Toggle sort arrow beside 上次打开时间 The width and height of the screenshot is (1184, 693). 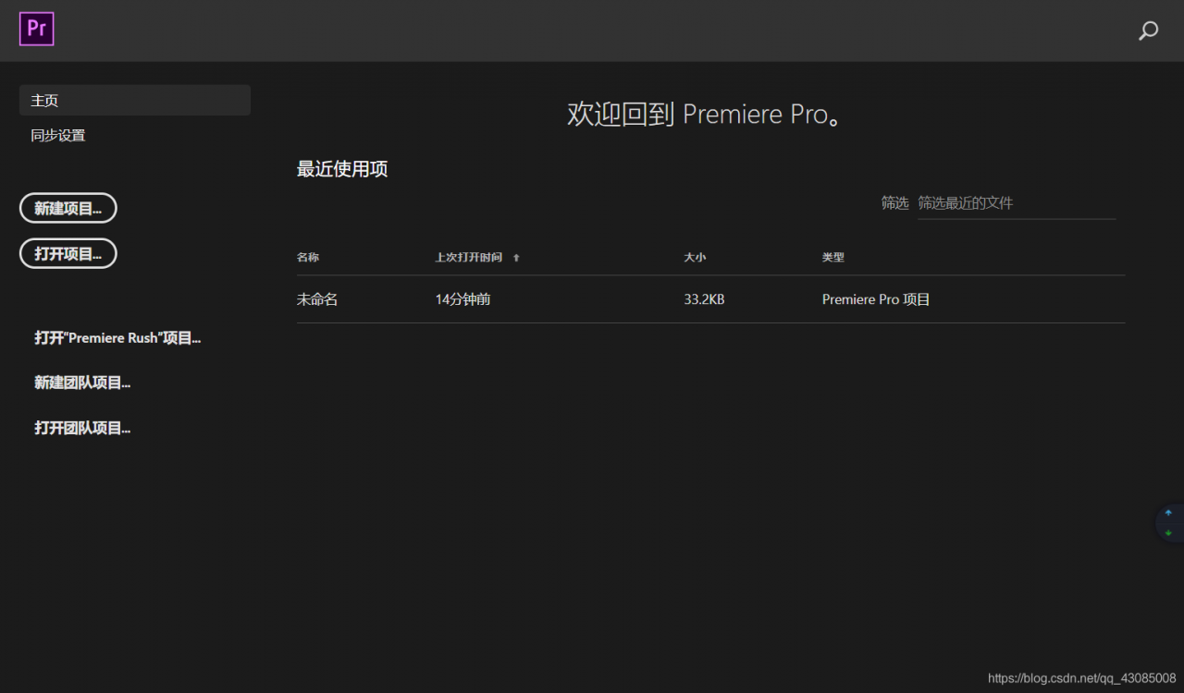[516, 258]
